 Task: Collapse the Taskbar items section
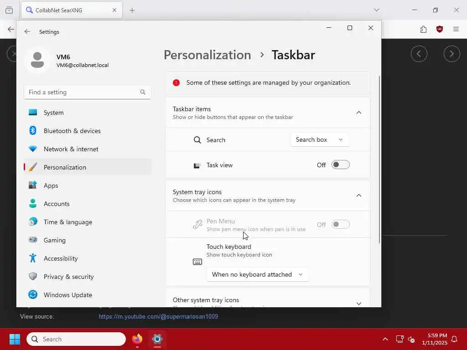pos(359,113)
